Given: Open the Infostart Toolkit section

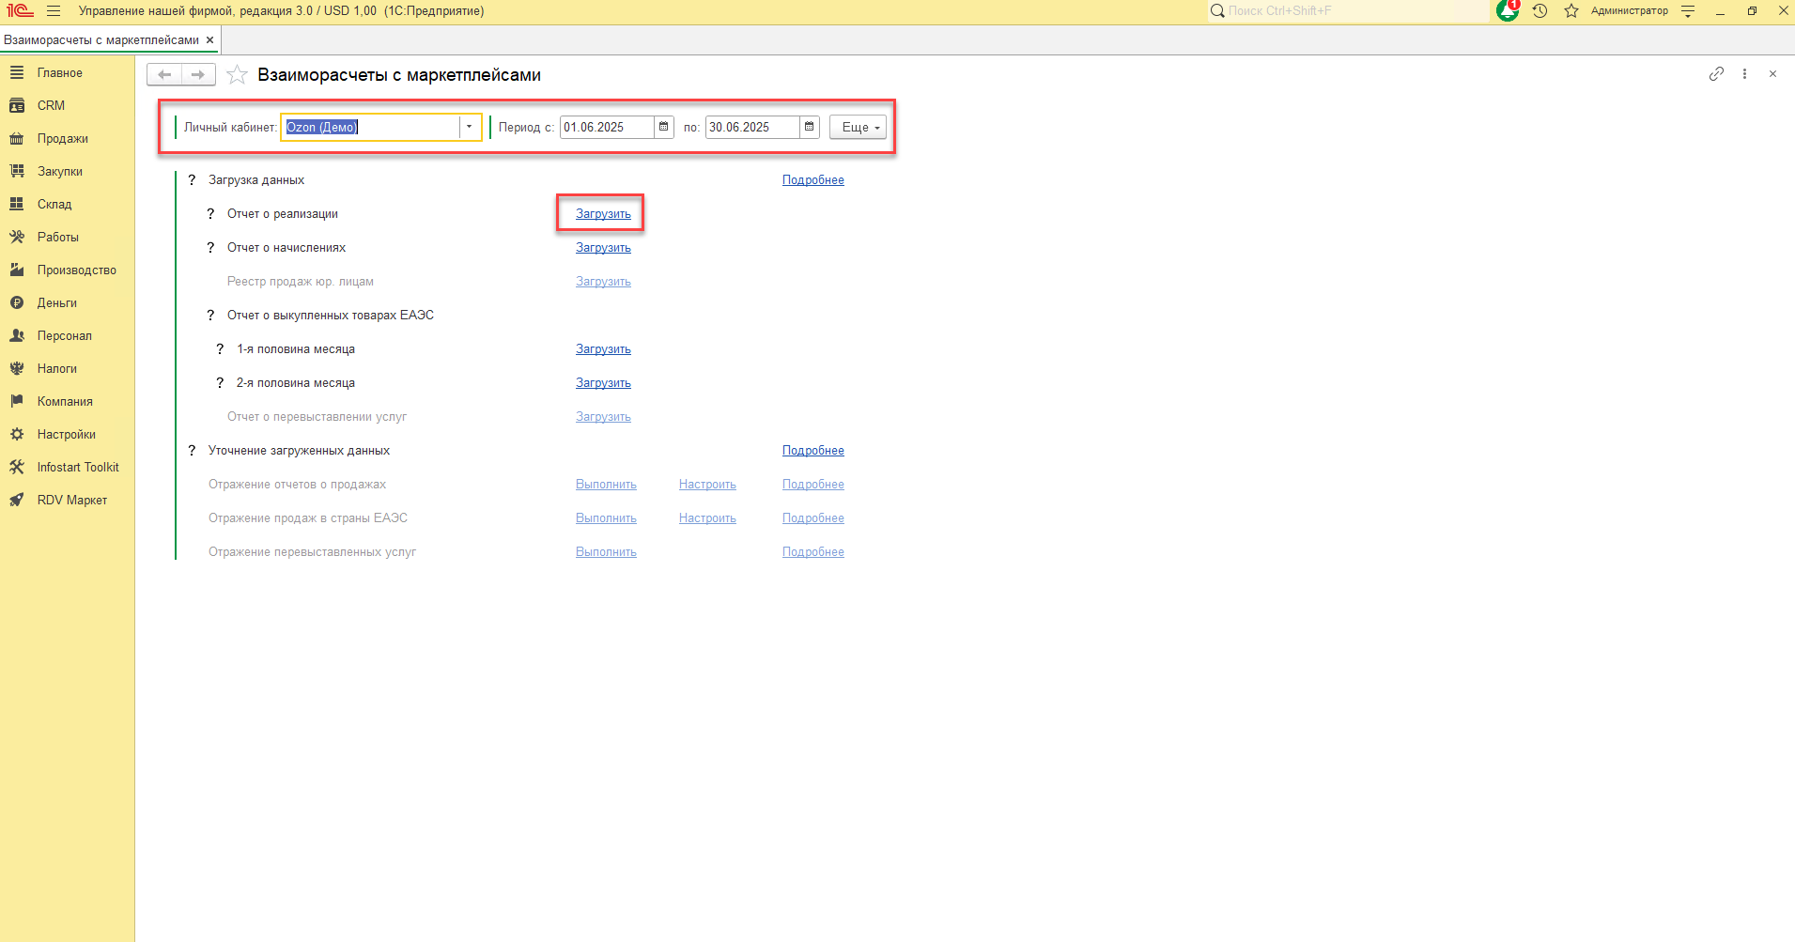Looking at the screenshot, I should (x=68, y=467).
